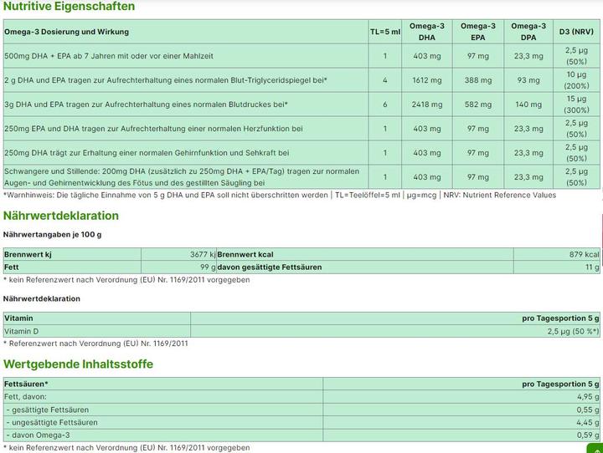Click the 'Nährwertdeklaration' green section heading

(61, 216)
